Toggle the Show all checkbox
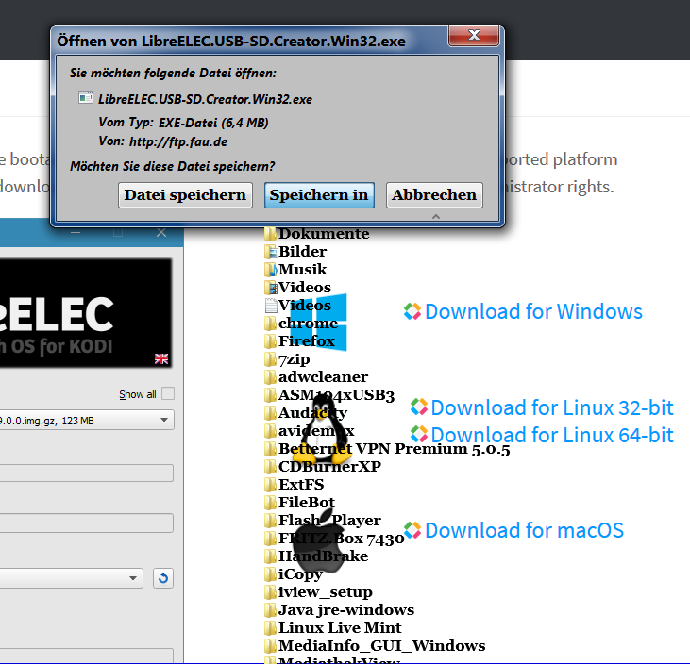This screenshot has height=664, width=690. [x=168, y=393]
